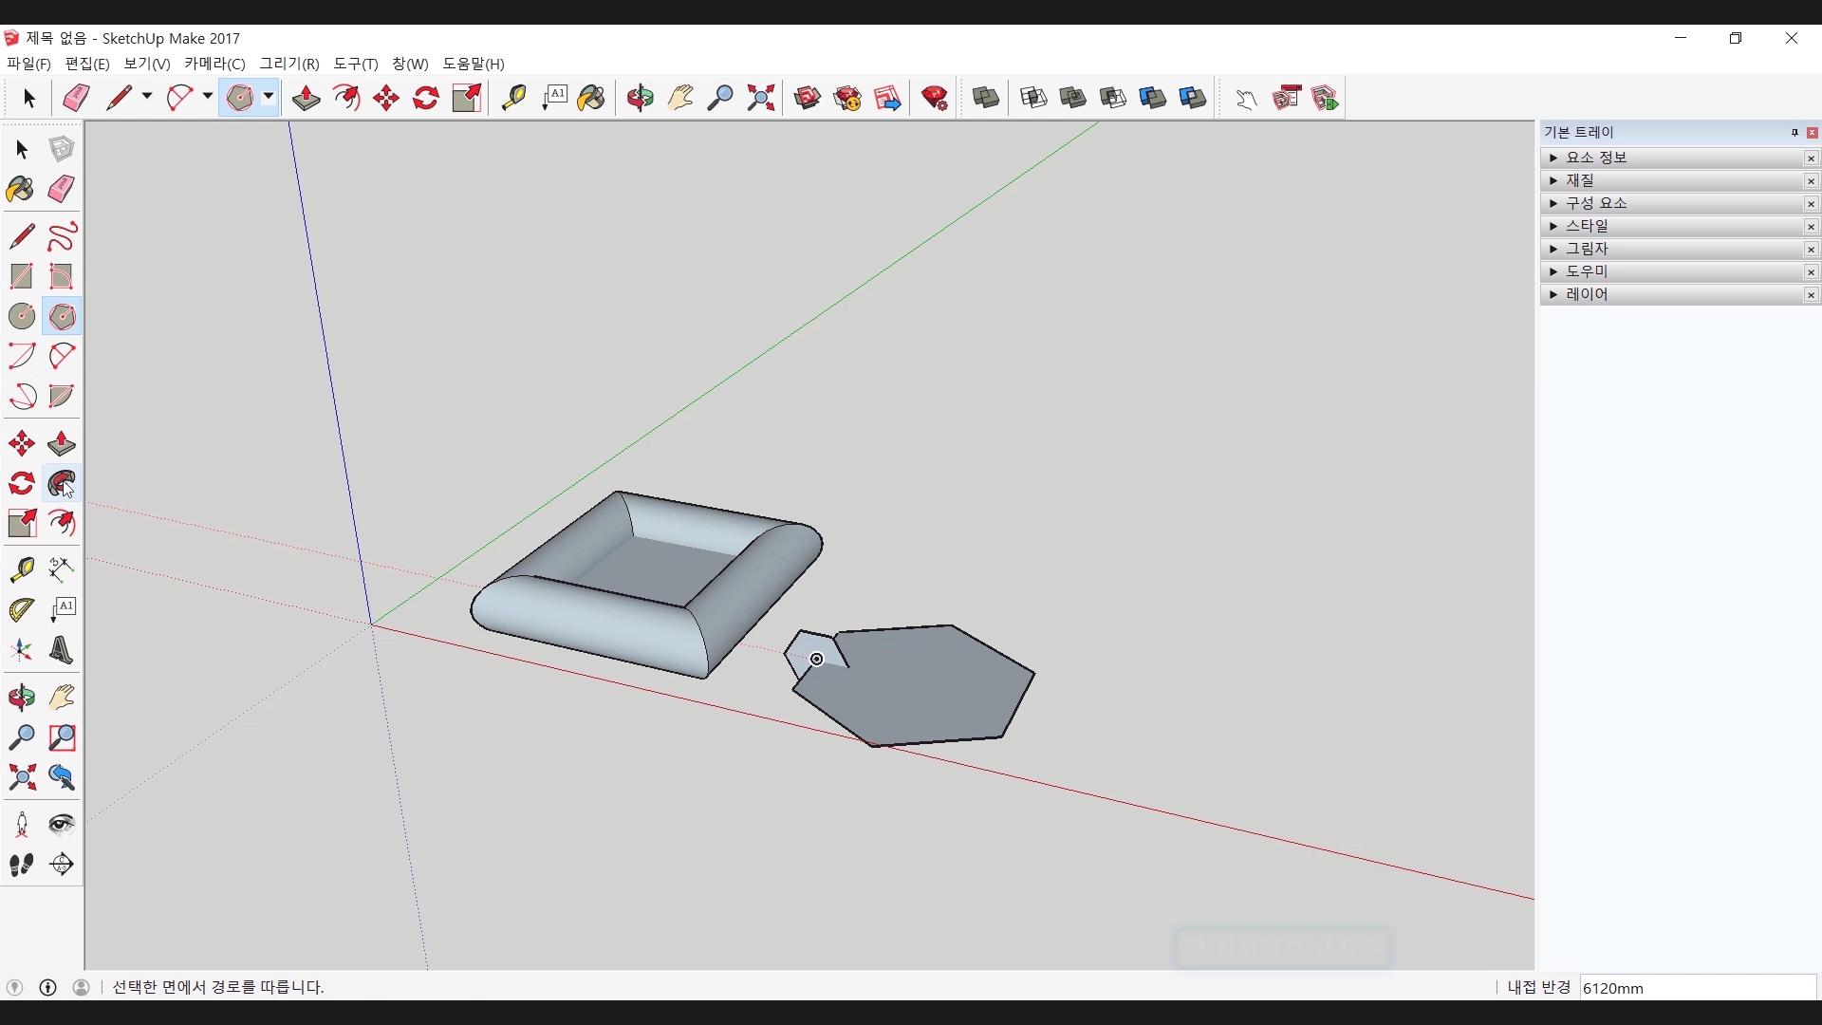Open the 그리기(R) menu
1822x1025 pixels.
pos(289,64)
